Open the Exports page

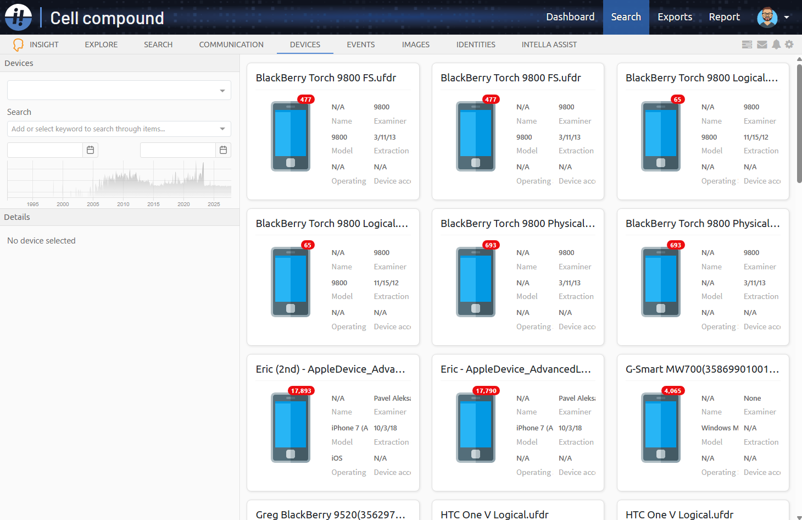(x=675, y=17)
